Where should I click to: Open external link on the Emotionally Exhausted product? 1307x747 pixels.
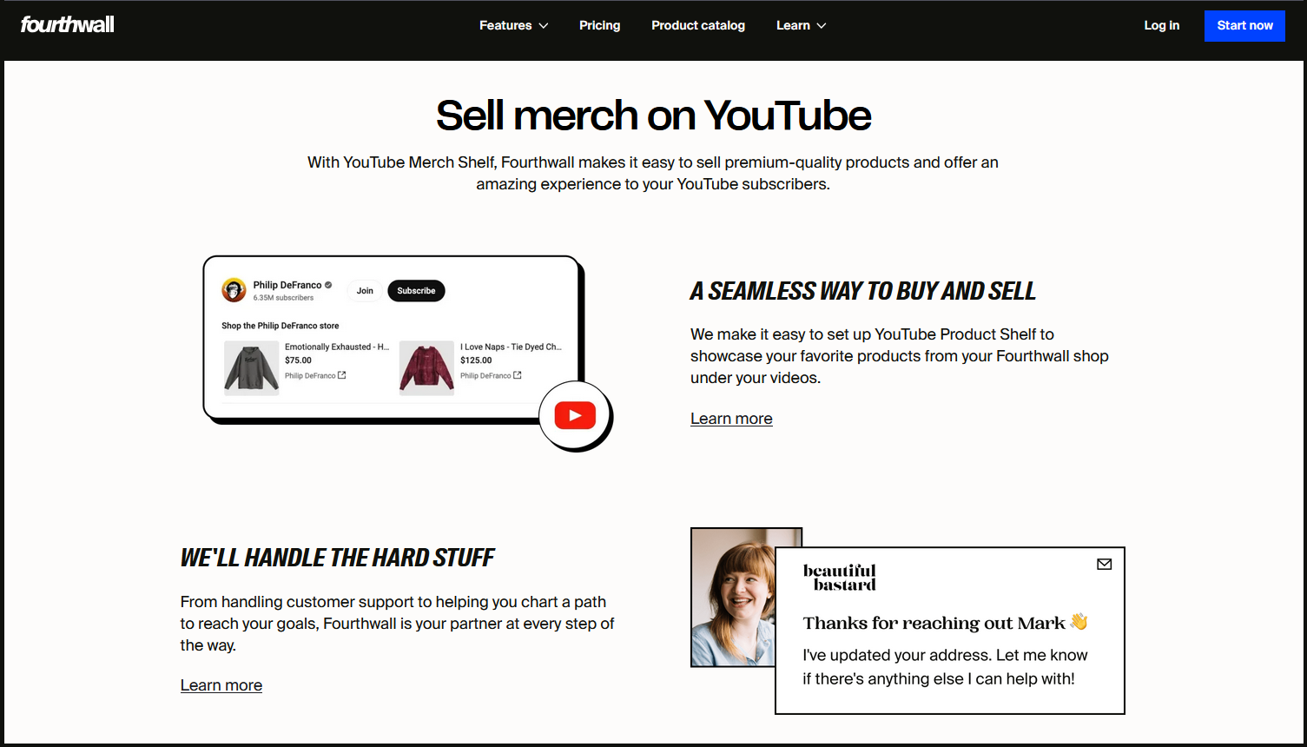click(341, 375)
